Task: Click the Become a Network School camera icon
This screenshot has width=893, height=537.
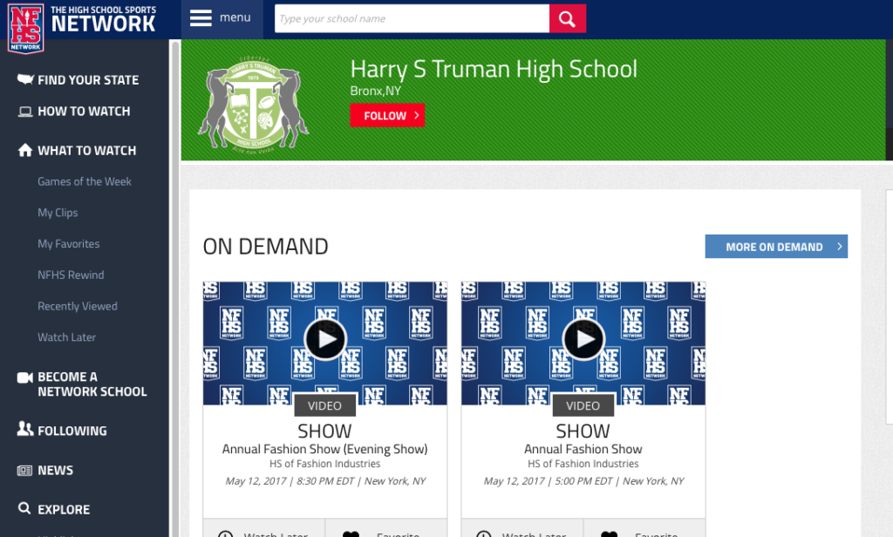Action: click(x=25, y=377)
